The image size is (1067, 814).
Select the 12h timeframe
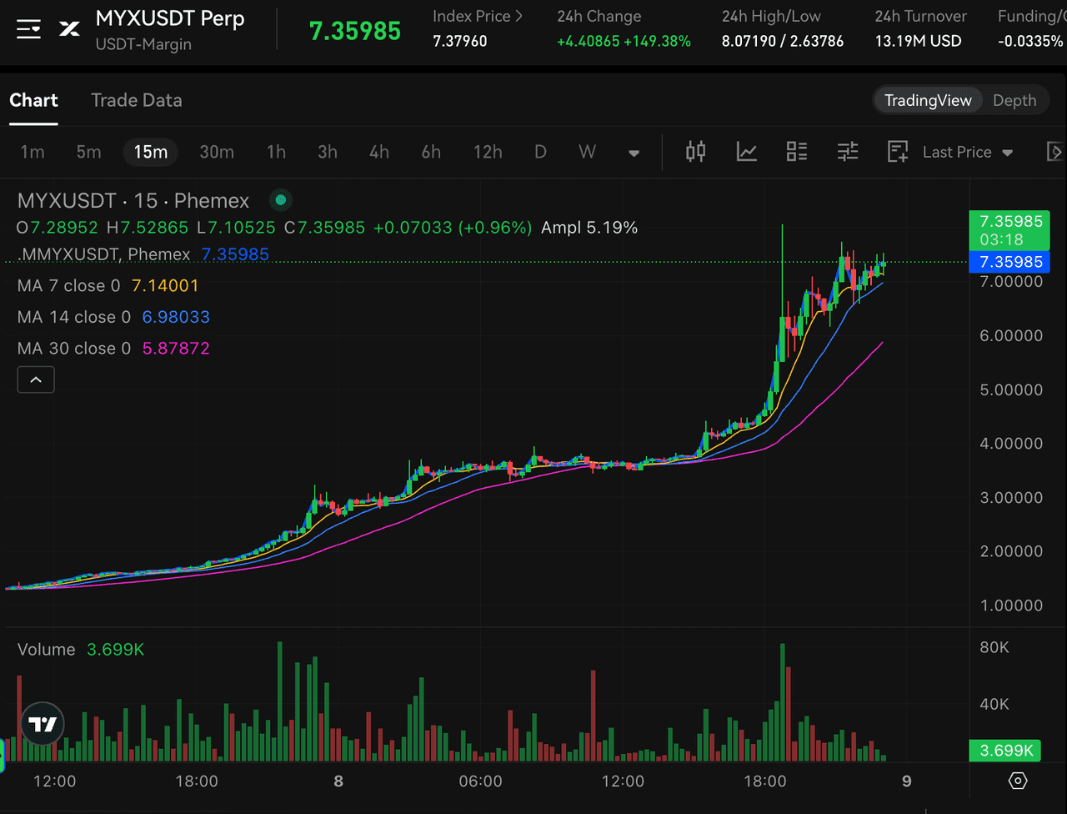[488, 152]
